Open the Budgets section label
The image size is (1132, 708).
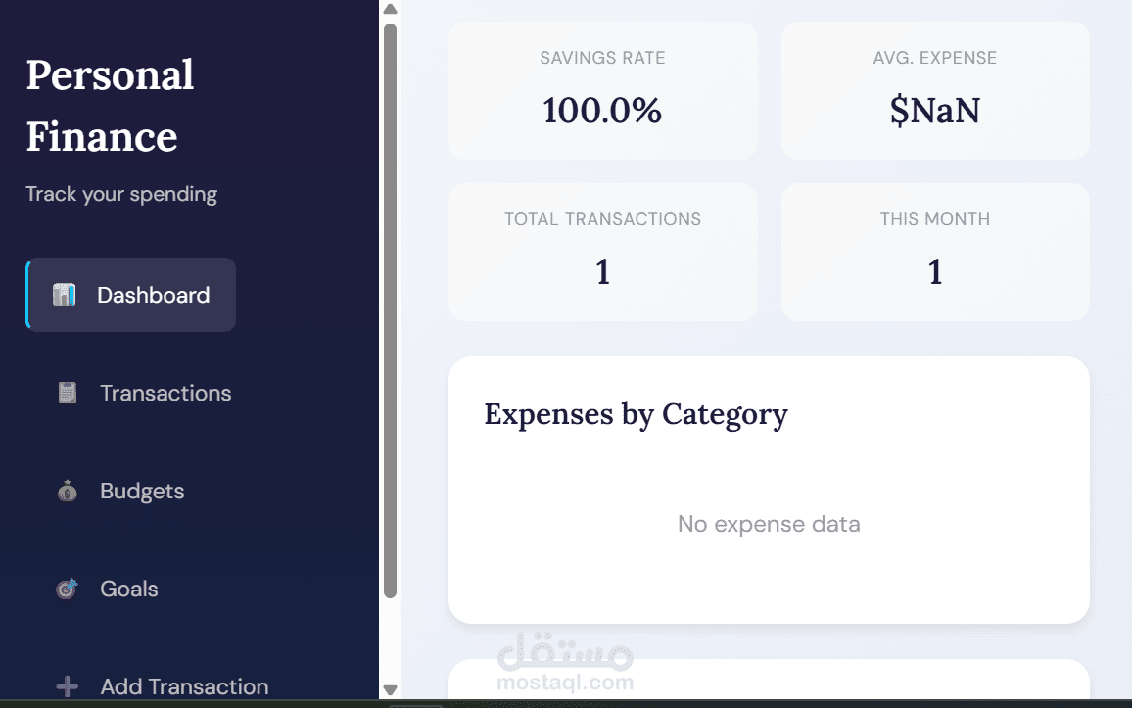[142, 491]
